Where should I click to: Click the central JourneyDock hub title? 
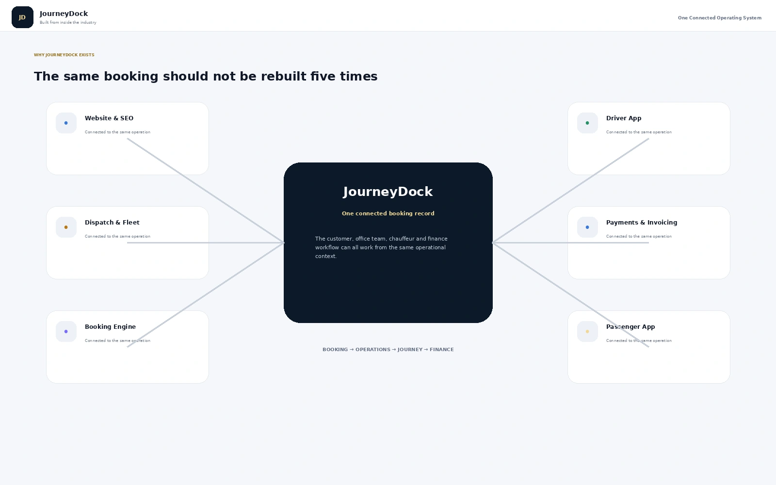pyautogui.click(x=388, y=192)
